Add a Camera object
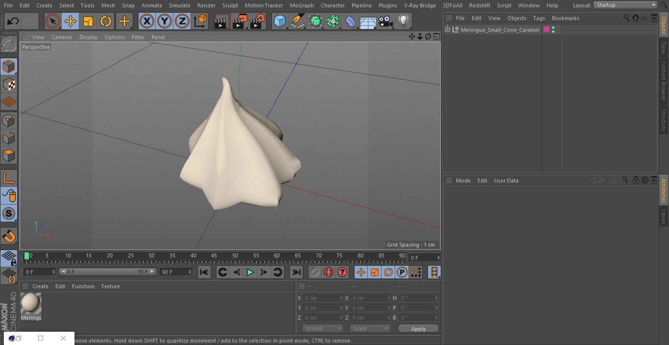Viewport: 669px width, 345px height. click(x=386, y=22)
